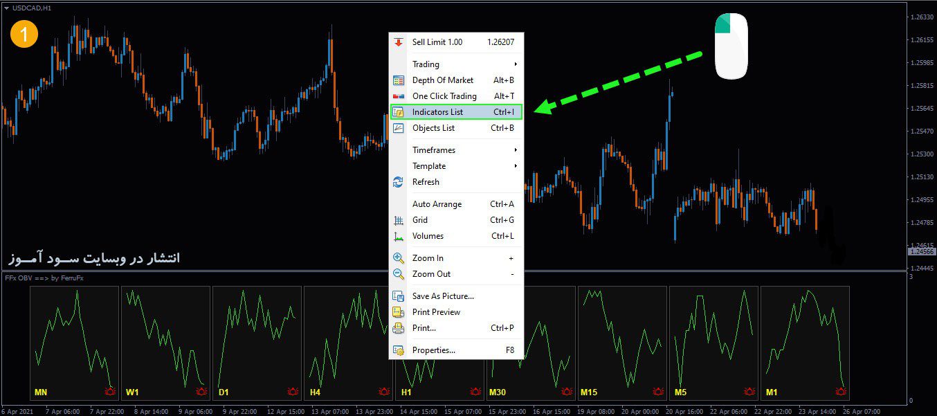Click the Objects List icon
Screen dimensions: 937x416
tap(398, 128)
